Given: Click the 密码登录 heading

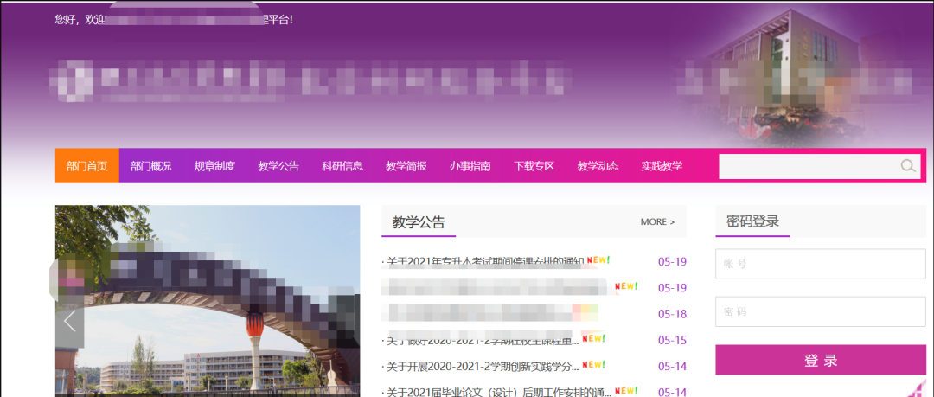Looking at the screenshot, I should pos(753,221).
